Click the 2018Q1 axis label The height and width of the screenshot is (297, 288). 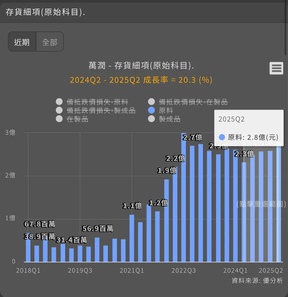coord(28,270)
